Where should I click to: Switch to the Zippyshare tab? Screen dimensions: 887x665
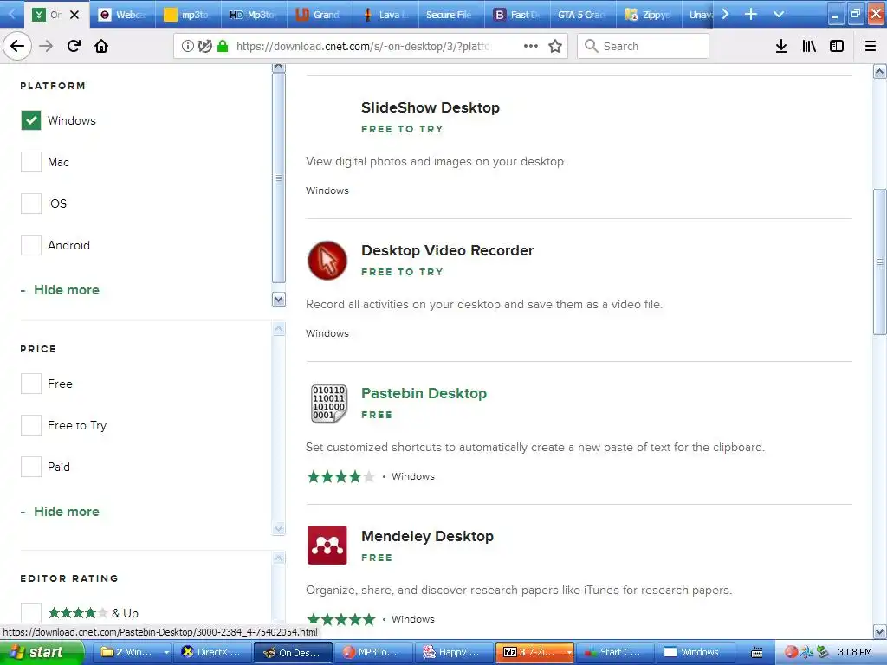point(648,15)
